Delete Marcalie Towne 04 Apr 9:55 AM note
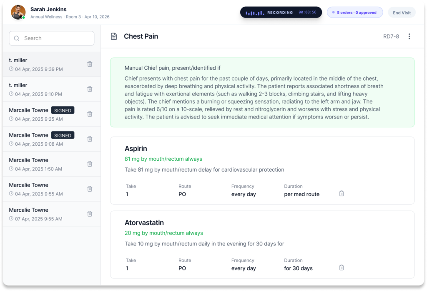The width and height of the screenshot is (427, 291). pos(90,189)
